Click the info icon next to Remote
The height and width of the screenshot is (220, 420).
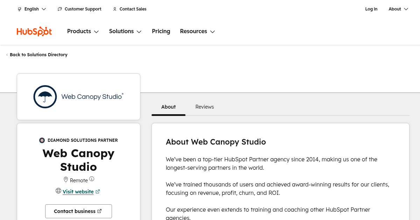(x=92, y=179)
